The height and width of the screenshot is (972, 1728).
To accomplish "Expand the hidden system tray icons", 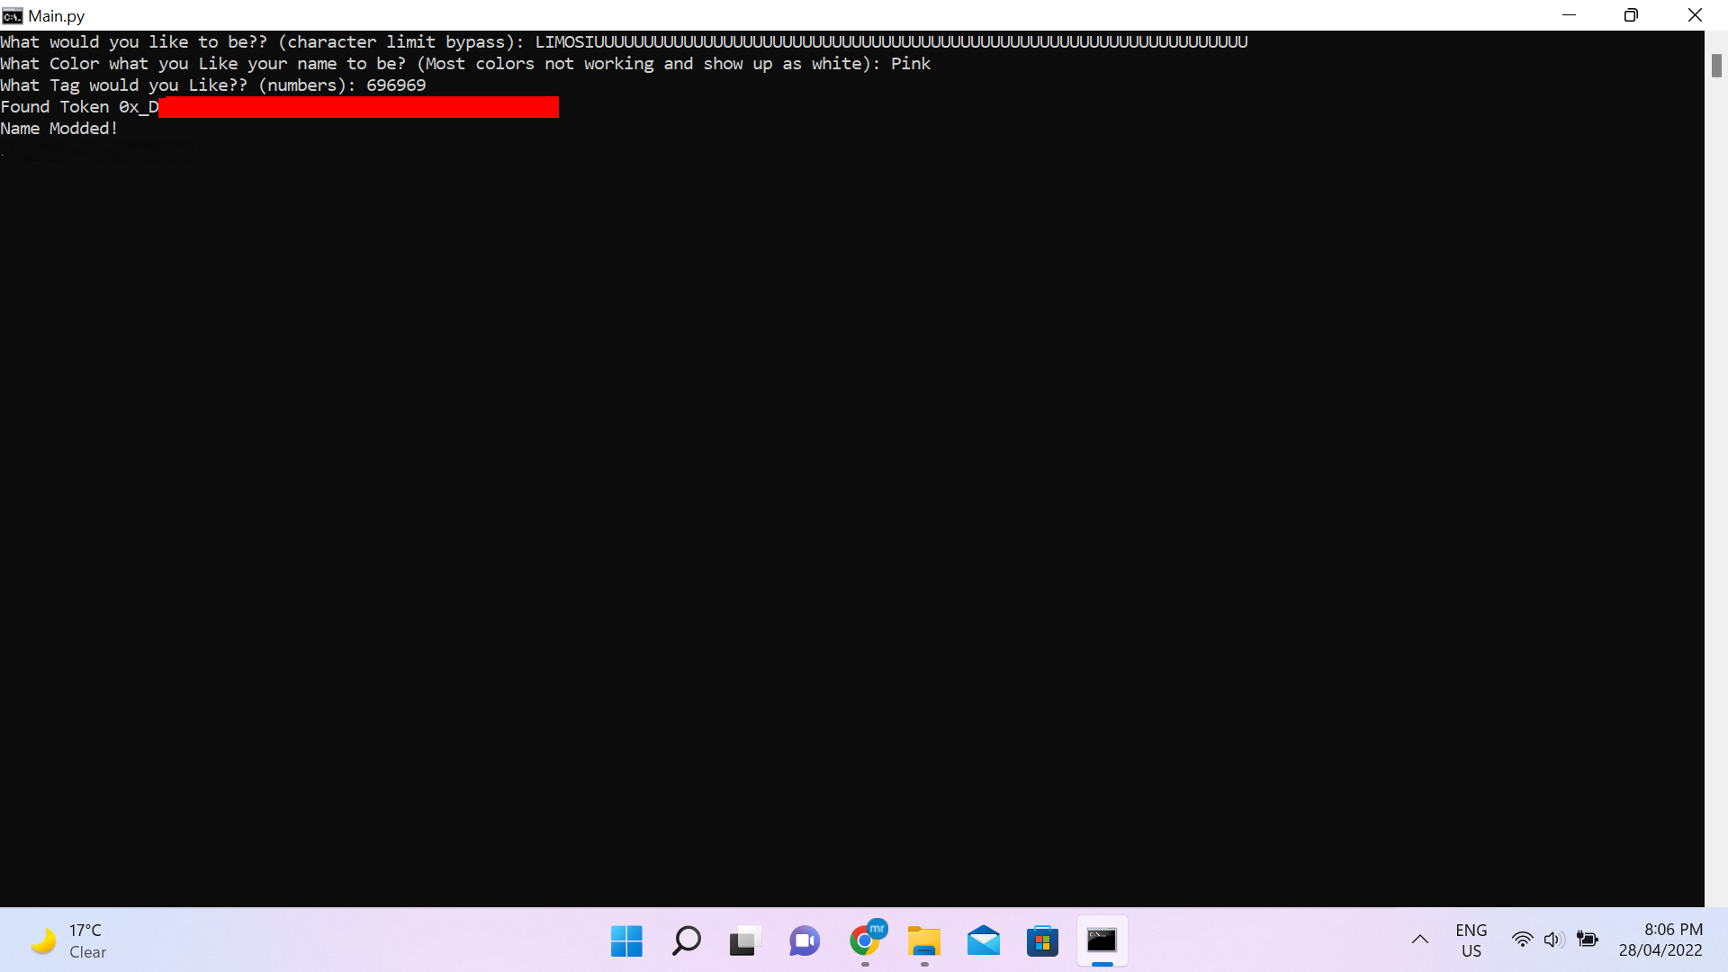I will pyautogui.click(x=1420, y=939).
